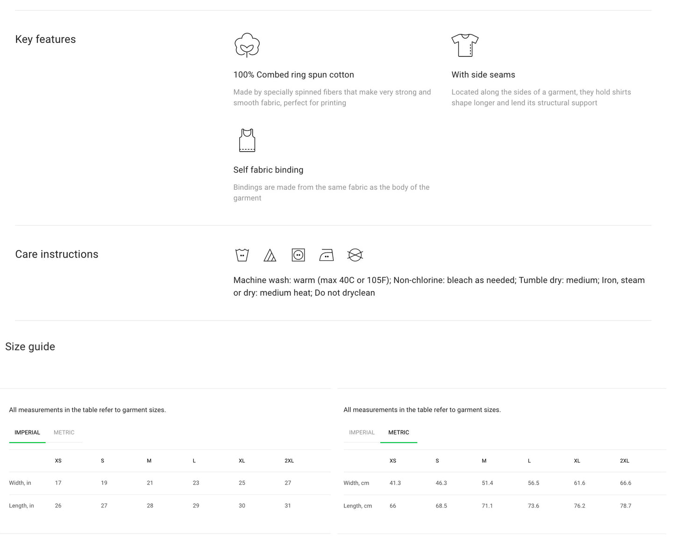
Task: Click the Size guide heading
Action: point(30,347)
